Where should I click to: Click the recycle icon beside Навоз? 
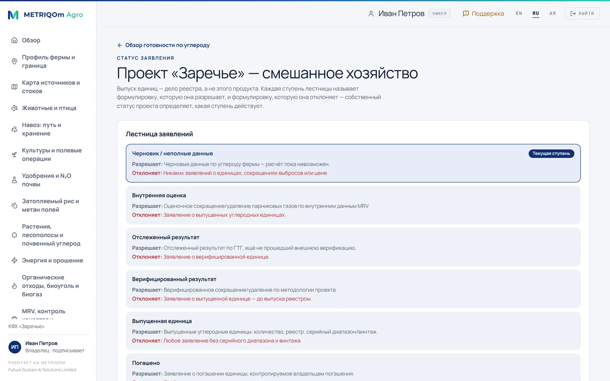point(14,129)
